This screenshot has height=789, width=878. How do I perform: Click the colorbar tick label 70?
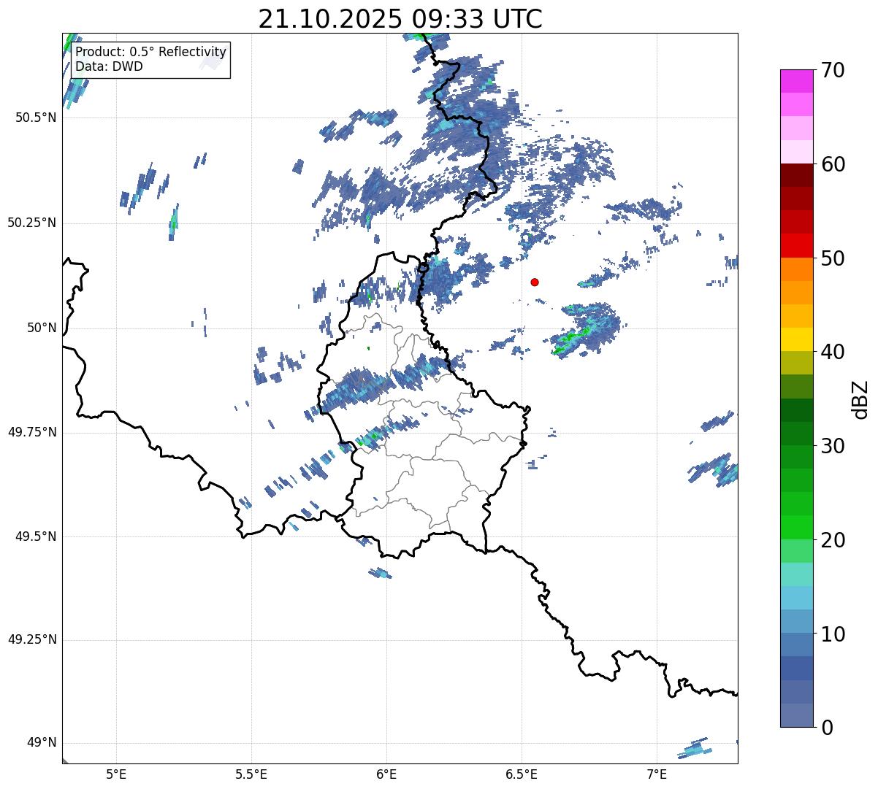(x=833, y=70)
